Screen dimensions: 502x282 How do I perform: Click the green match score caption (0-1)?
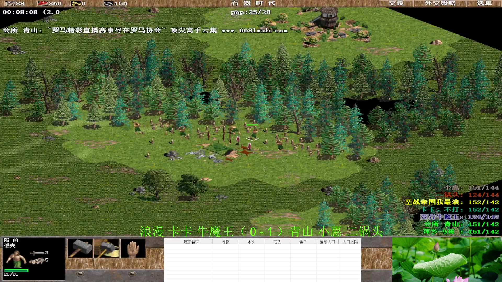pyautogui.click(x=261, y=231)
